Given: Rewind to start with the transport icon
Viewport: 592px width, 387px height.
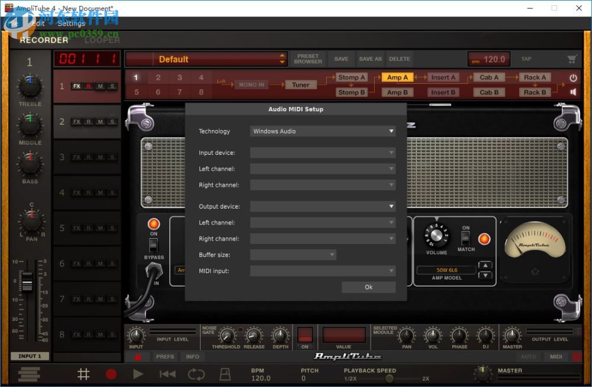Looking at the screenshot, I should click(166, 373).
